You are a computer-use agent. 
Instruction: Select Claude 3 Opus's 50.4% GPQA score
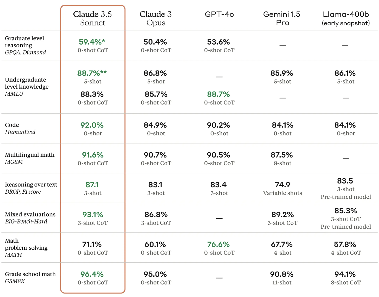[155, 42]
